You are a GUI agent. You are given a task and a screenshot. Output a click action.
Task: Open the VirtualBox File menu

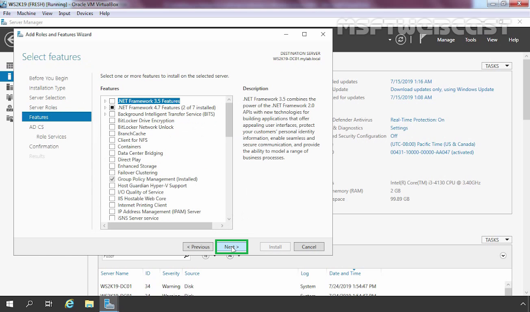pyautogui.click(x=7, y=13)
